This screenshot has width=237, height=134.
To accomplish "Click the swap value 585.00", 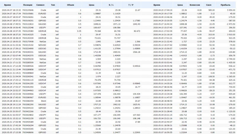I will click(x=211, y=10).
